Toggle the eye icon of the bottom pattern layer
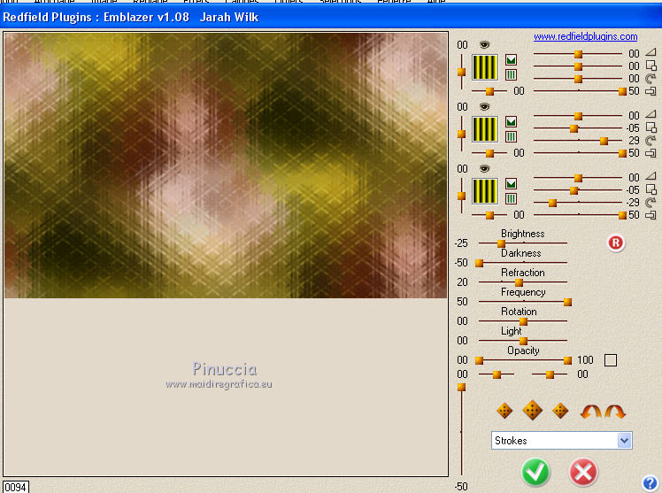Screen dimensions: 662x493 [x=484, y=169]
